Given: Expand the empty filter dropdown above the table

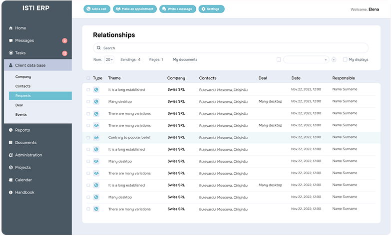Looking at the screenshot, I should tap(306, 59).
